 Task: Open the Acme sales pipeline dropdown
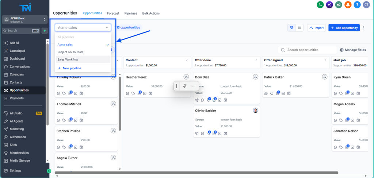pyautogui.click(x=83, y=28)
